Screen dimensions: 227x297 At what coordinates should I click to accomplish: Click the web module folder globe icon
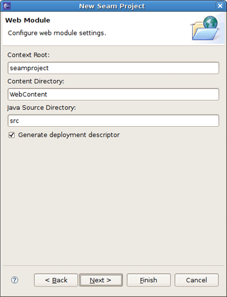pos(205,28)
